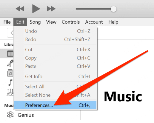Viewport: 154px width, 123px height.
Task: Open the File menu
Action: pyautogui.click(x=7, y=22)
